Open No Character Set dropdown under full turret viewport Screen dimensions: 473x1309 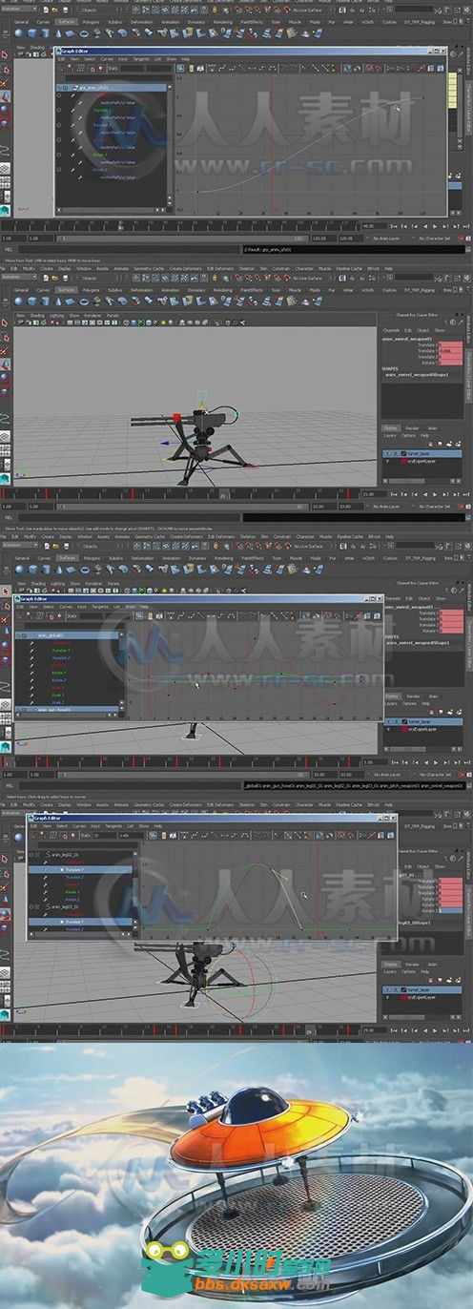(x=437, y=506)
